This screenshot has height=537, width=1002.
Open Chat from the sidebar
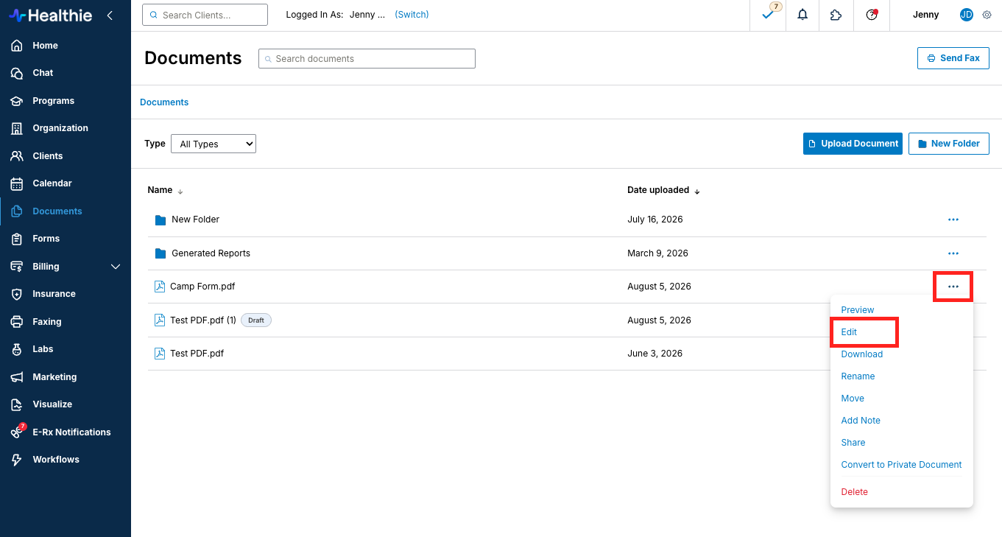pyautogui.click(x=43, y=73)
